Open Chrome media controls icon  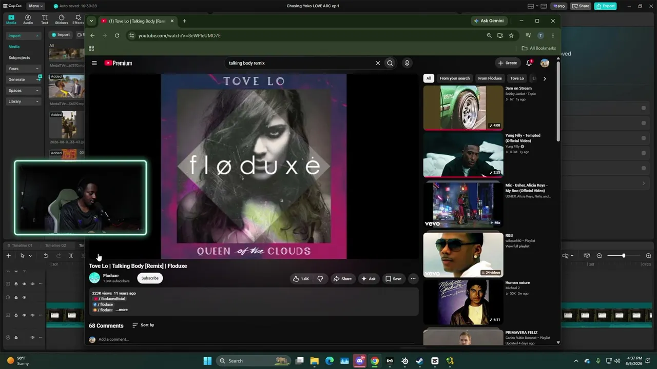click(528, 35)
